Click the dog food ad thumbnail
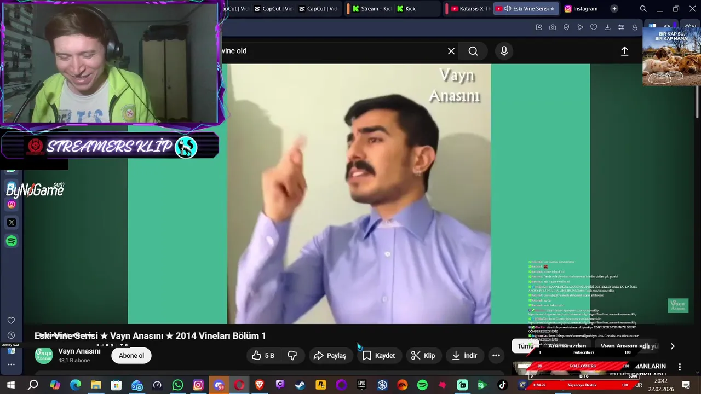 click(671, 56)
